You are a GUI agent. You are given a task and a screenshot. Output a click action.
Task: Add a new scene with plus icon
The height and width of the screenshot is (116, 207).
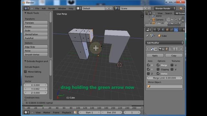click(x=145, y=8)
